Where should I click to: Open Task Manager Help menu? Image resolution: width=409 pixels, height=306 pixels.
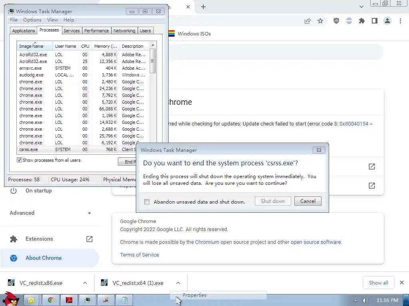click(69, 20)
